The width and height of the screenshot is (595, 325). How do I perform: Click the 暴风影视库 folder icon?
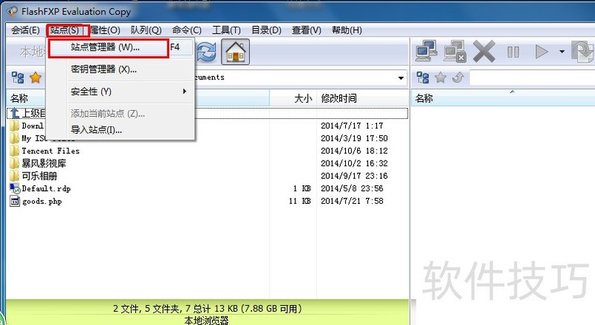click(x=14, y=164)
